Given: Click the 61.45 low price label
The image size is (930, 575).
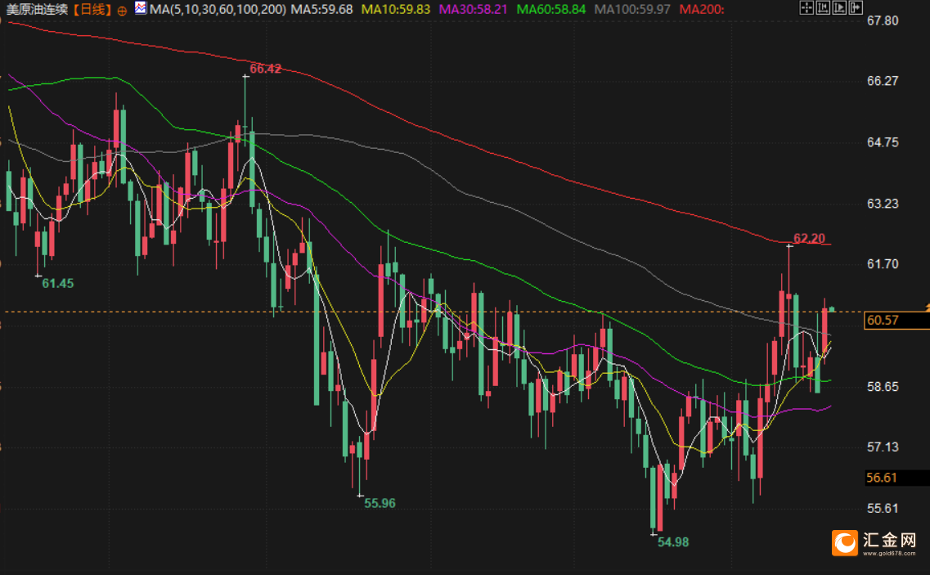Looking at the screenshot, I should point(57,284).
